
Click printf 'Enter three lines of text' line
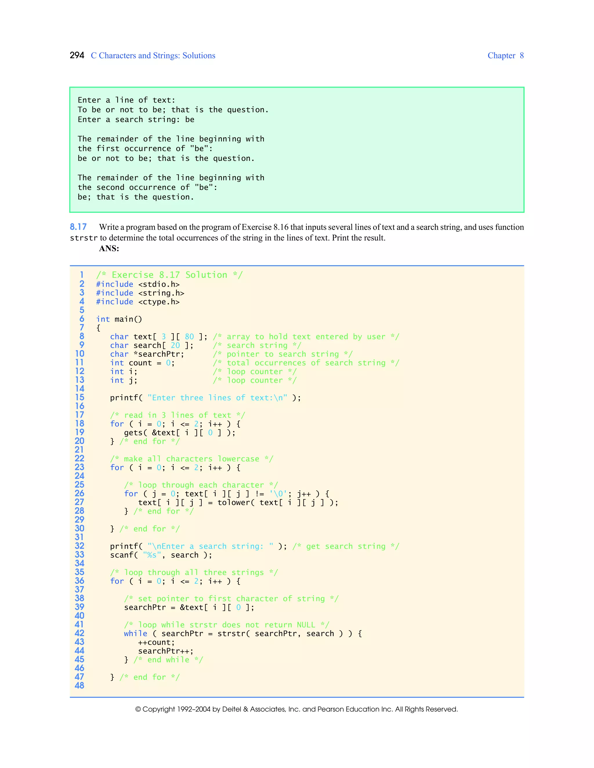point(206,398)
